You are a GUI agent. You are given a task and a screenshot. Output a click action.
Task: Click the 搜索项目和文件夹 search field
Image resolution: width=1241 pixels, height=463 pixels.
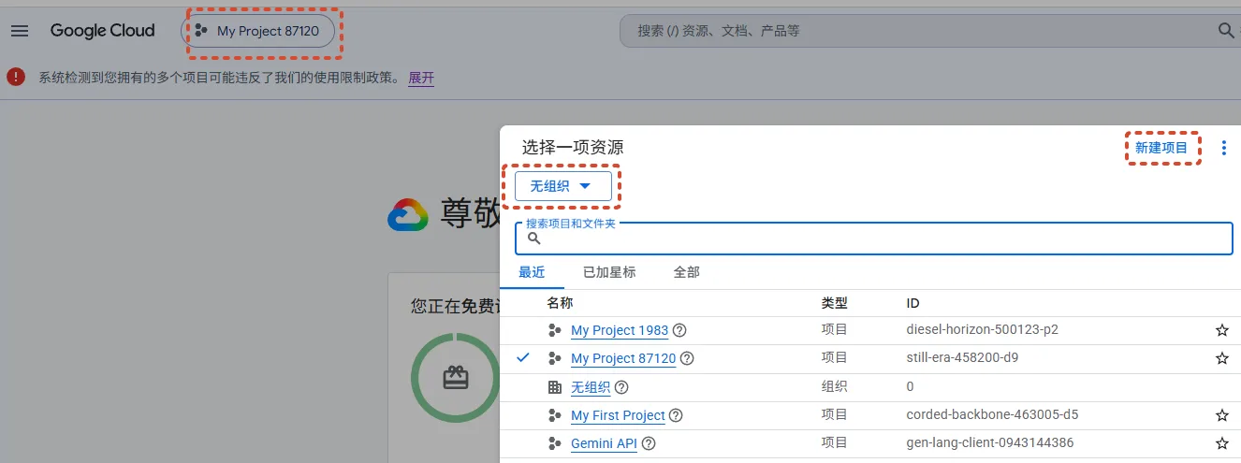click(874, 239)
